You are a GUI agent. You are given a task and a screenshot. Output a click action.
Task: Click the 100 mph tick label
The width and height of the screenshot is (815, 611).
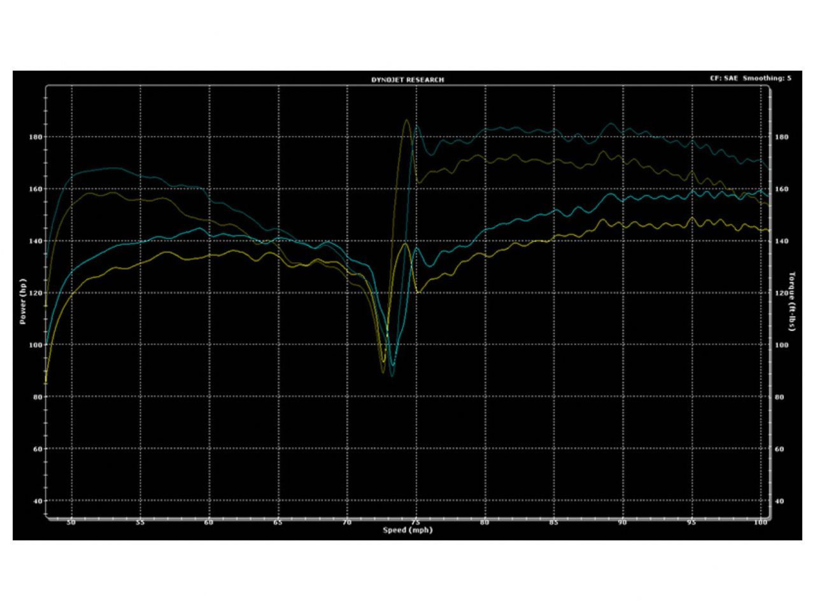(760, 523)
